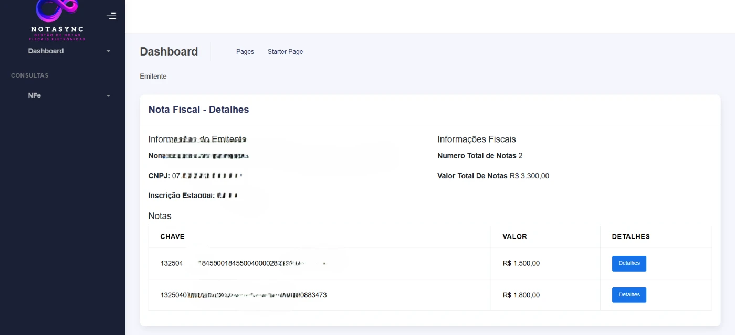Click the R$ 1.800,00 value cell

(x=521, y=295)
